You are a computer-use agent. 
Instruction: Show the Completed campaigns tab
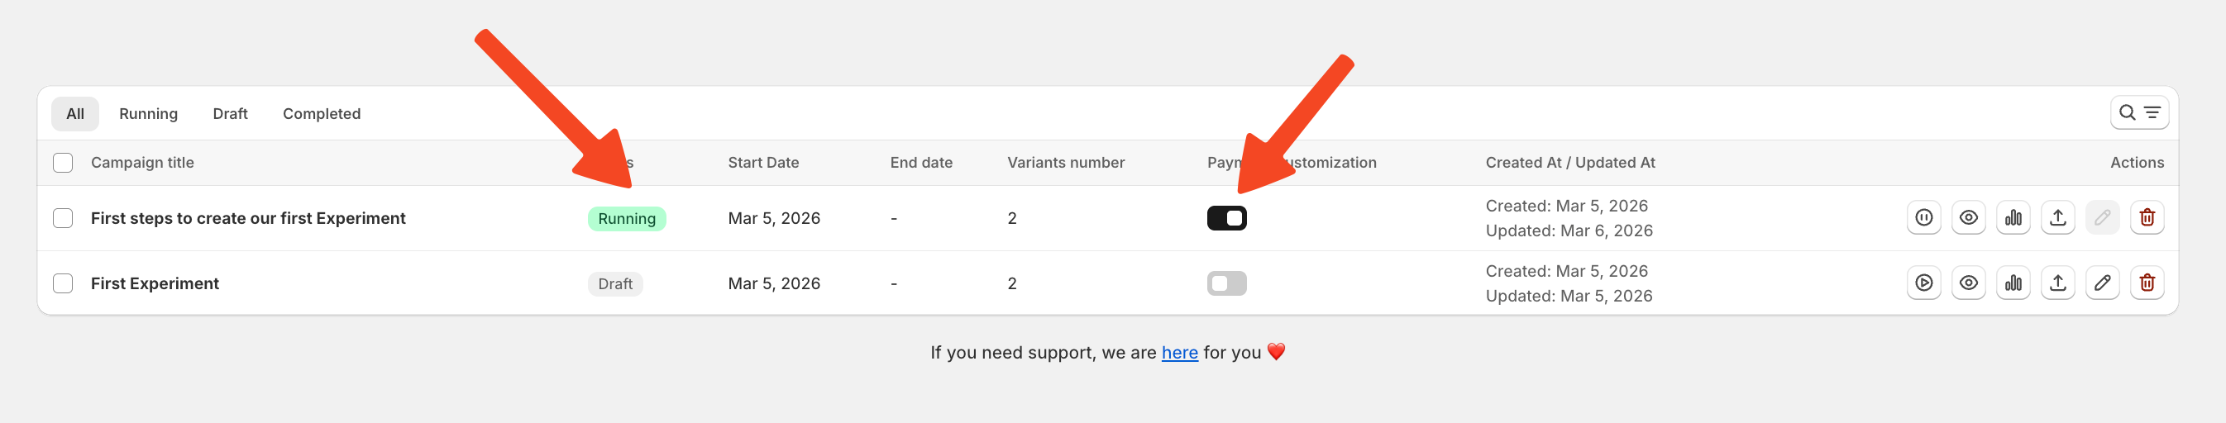click(x=322, y=114)
